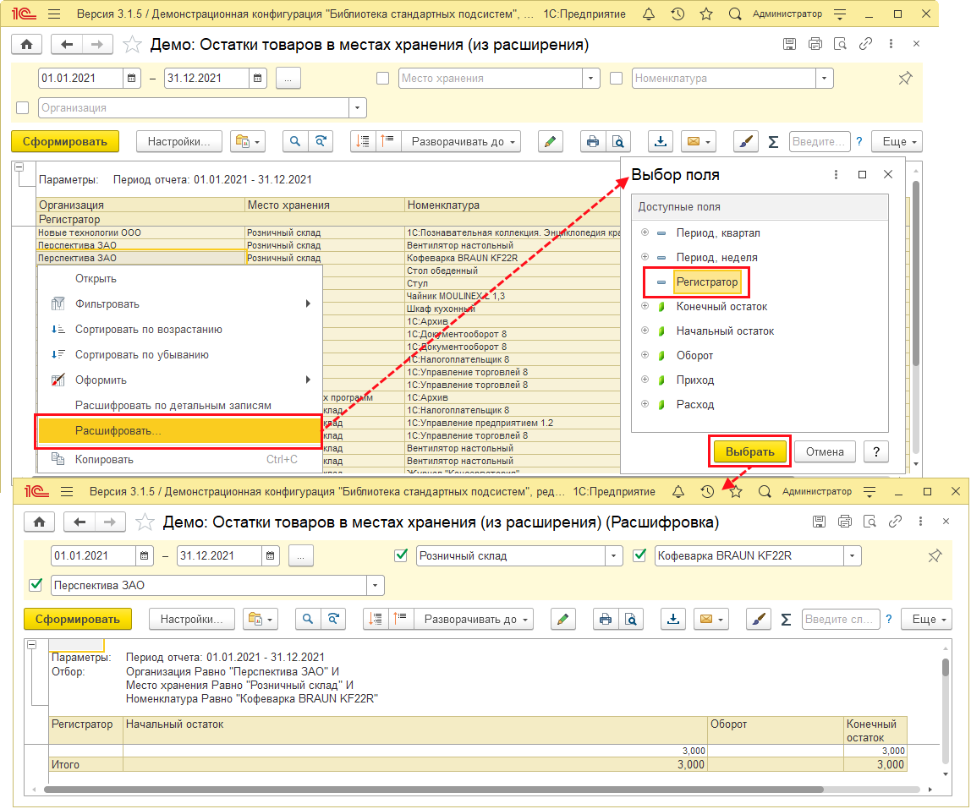Navigate back arrow in top window
This screenshot has width=971, height=809.
(67, 44)
